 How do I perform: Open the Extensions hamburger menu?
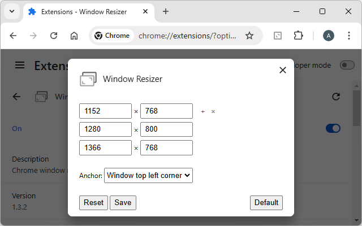[x=20, y=66]
